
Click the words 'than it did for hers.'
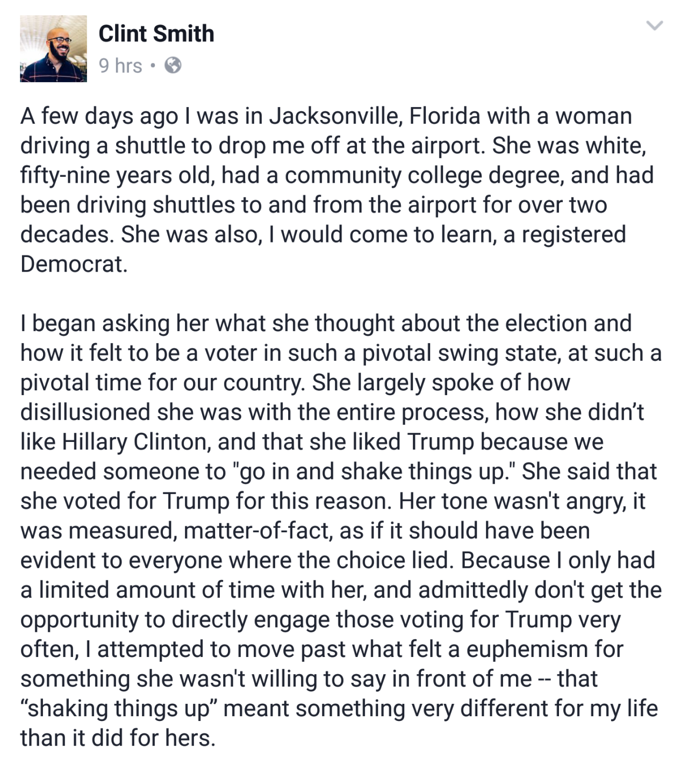click(118, 738)
